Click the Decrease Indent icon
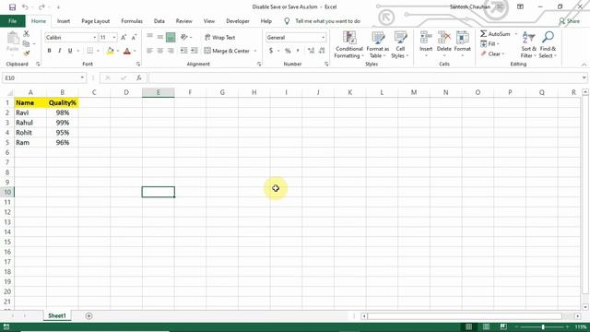 click(x=183, y=51)
